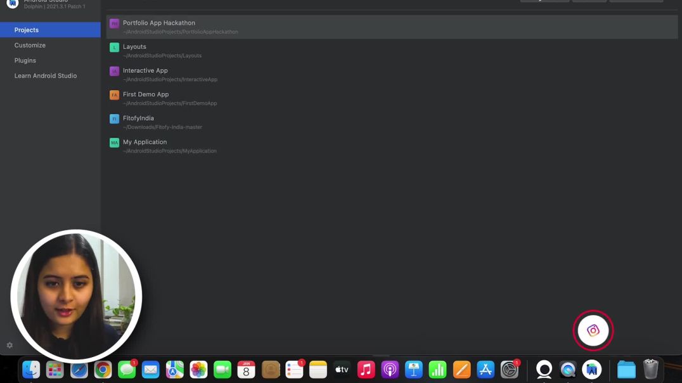Screen dimensions: 682x383
Task: Switch to the Customize section
Action: [29, 45]
